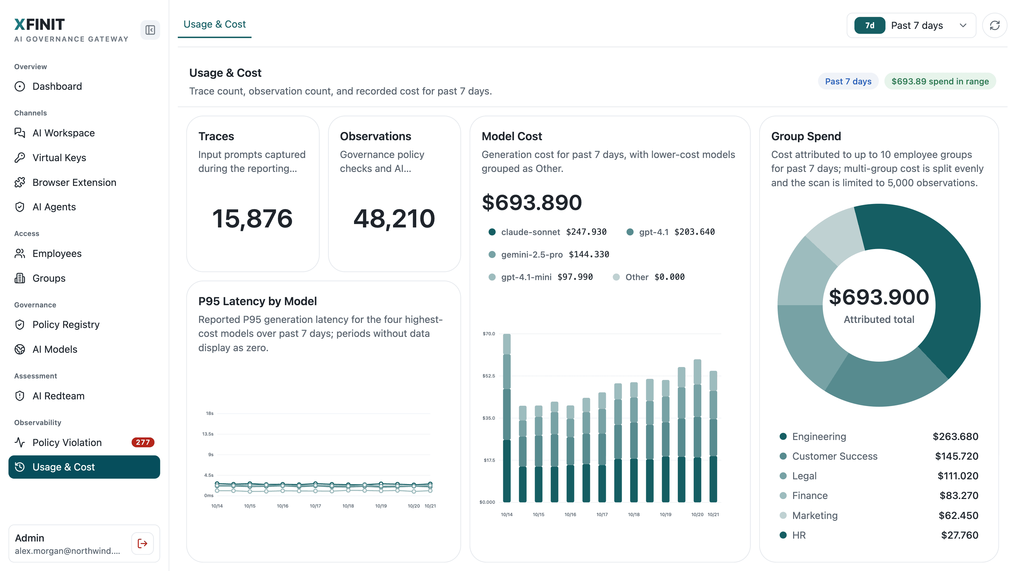Screen dimensions: 1016x571
Task: Collapse the sidebar panel icon
Action: (x=150, y=30)
